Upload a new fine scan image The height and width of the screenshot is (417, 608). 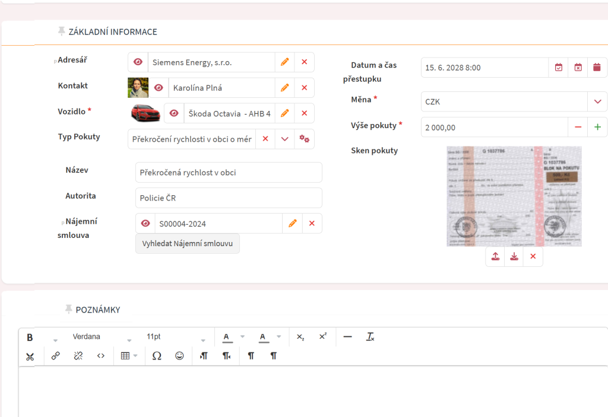pos(495,256)
